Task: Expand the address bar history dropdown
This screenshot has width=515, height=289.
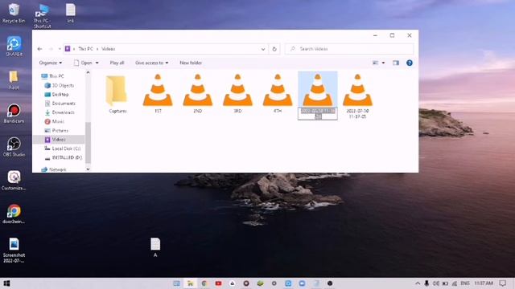Action: click(x=263, y=49)
